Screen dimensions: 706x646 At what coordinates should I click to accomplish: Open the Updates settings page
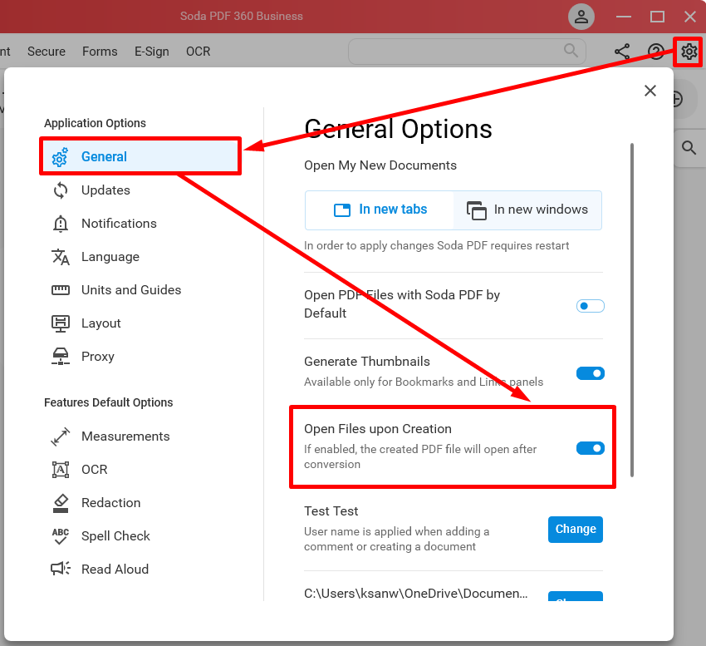[x=105, y=190]
